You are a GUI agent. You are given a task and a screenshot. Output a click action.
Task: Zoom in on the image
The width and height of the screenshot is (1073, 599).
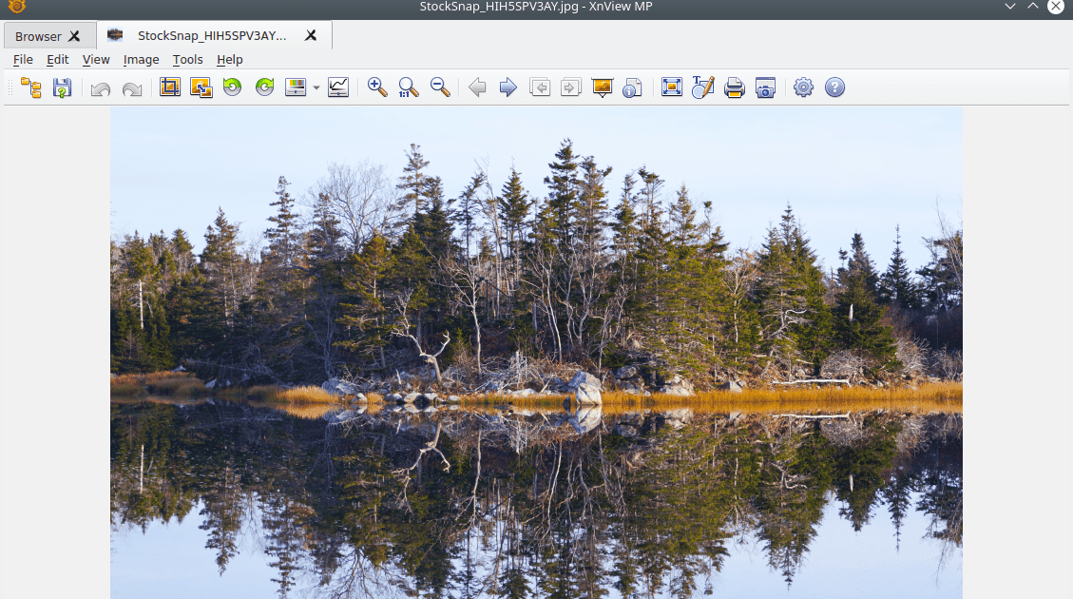377,87
